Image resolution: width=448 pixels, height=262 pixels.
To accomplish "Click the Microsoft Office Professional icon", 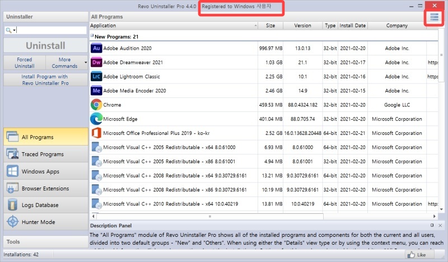I will coord(96,133).
